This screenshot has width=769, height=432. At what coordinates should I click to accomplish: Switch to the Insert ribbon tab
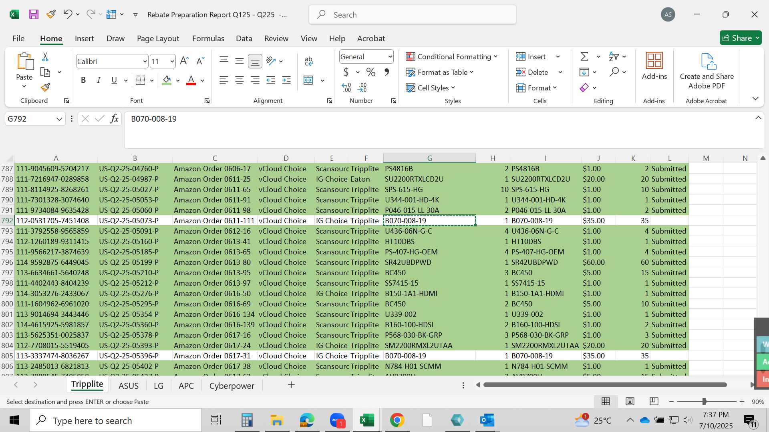coord(84,38)
